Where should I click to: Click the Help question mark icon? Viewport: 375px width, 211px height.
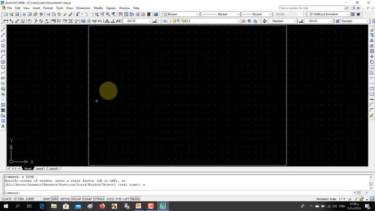156,14
